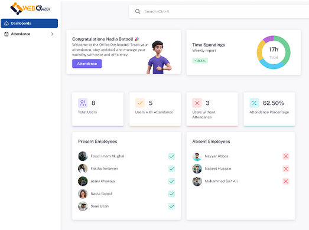Click the 62.50% value
The image size is (309, 230).
[274, 103]
